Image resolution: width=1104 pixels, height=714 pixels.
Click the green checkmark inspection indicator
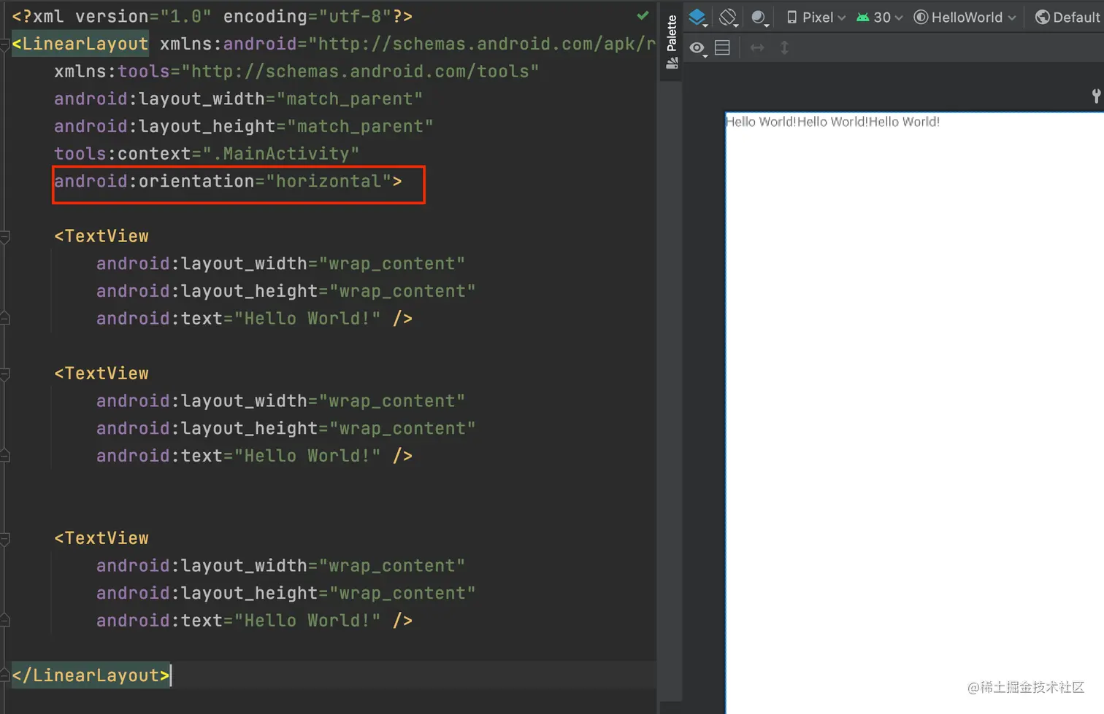[643, 15]
